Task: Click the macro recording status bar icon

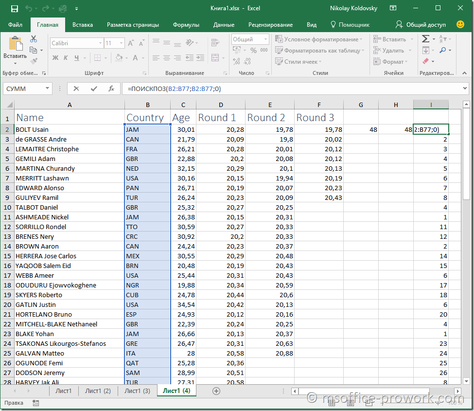Action: (35, 403)
